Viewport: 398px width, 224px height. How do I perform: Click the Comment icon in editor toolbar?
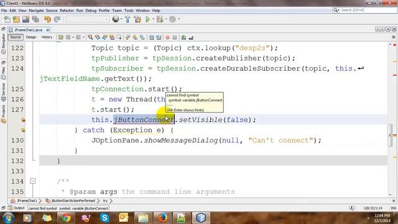tap(183, 37)
